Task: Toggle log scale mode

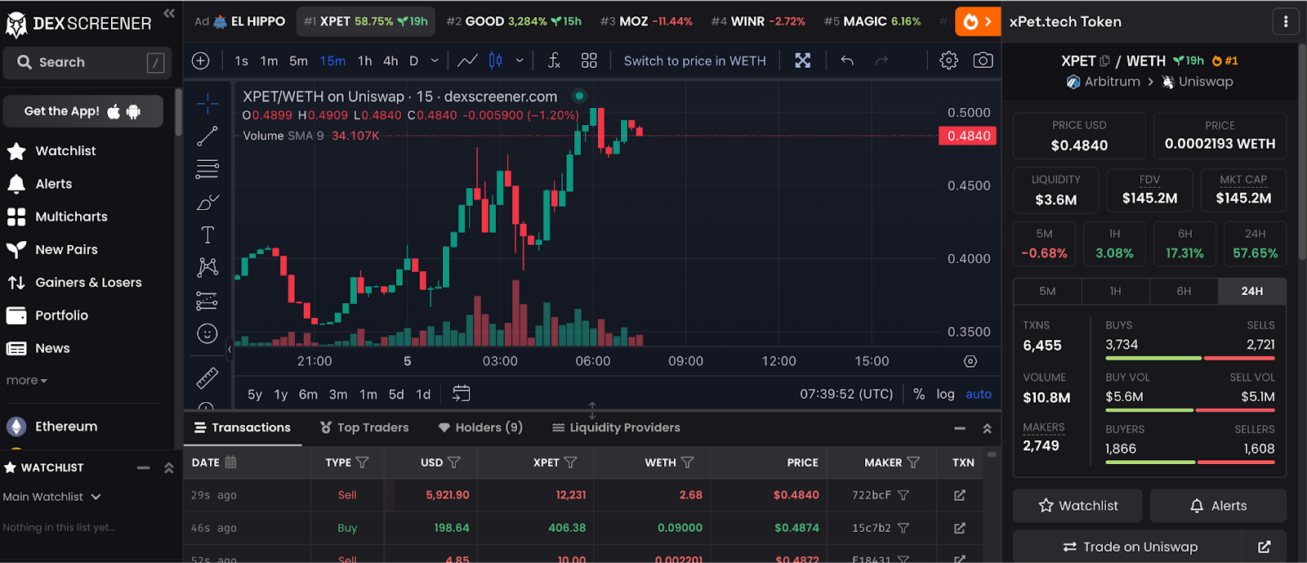Action: tap(945, 394)
